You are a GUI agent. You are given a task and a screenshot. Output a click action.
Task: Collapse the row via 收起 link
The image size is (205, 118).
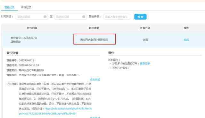point(186,40)
